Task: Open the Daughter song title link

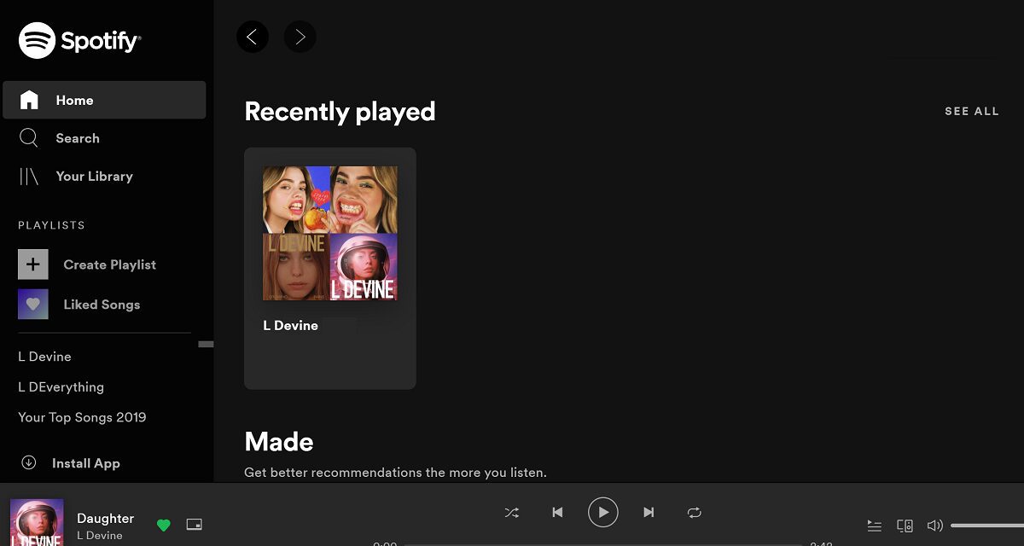Action: (105, 518)
